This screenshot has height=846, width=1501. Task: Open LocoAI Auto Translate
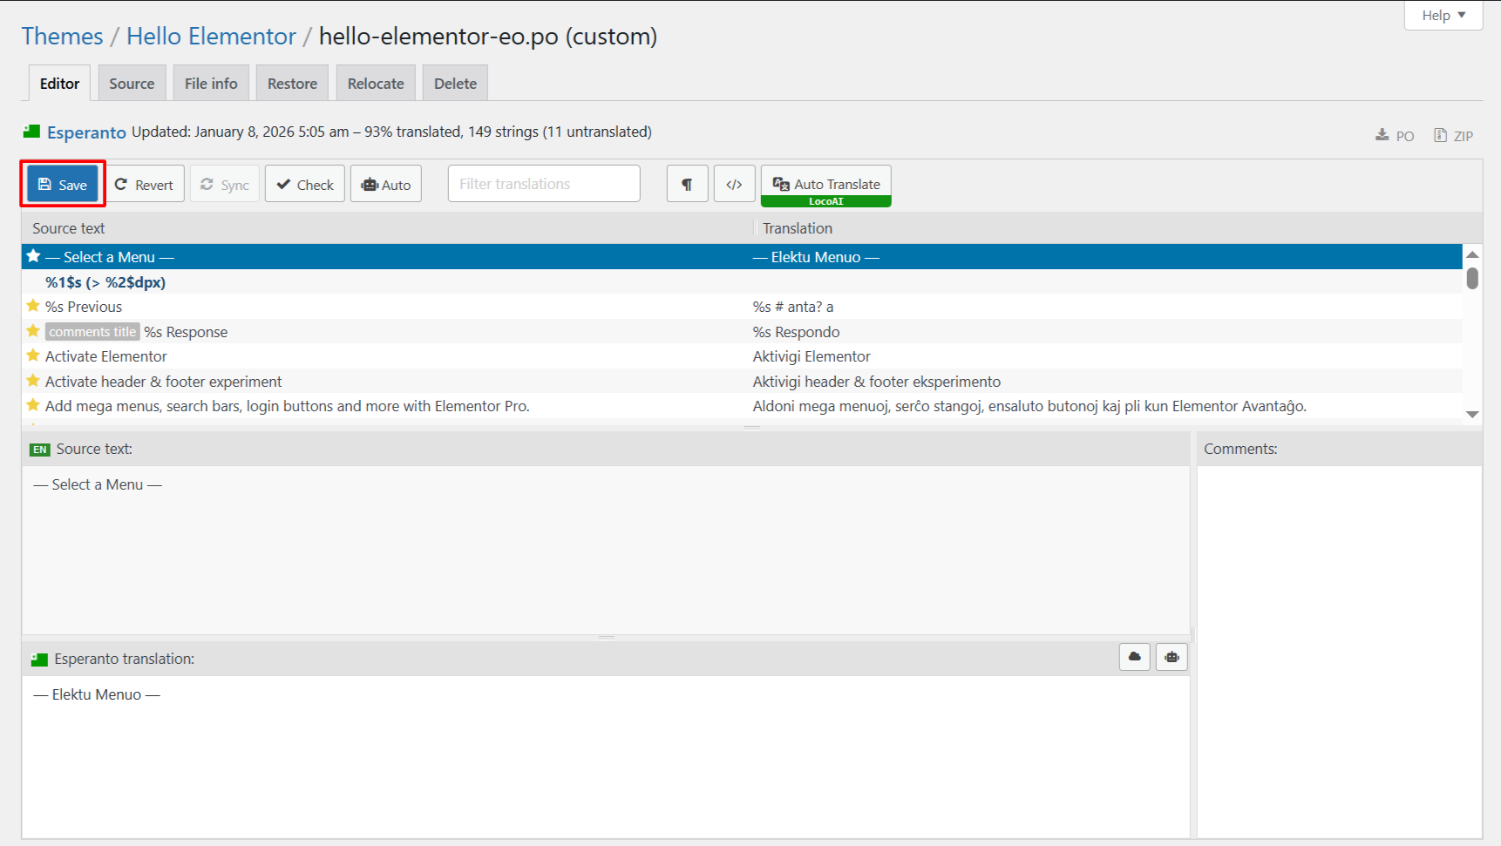[x=825, y=185]
